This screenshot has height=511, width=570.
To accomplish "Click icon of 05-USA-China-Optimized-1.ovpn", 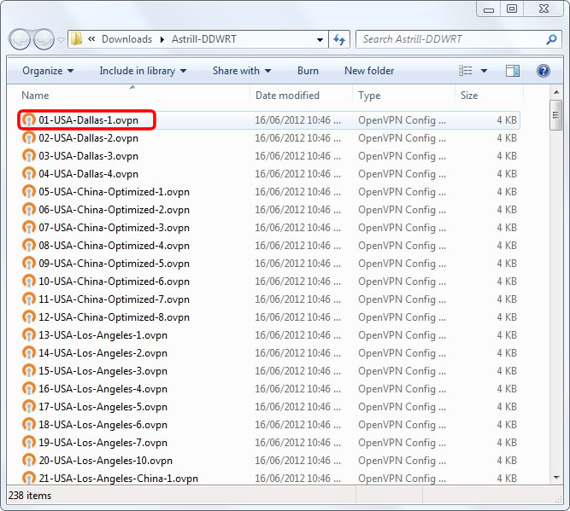I will [29, 192].
